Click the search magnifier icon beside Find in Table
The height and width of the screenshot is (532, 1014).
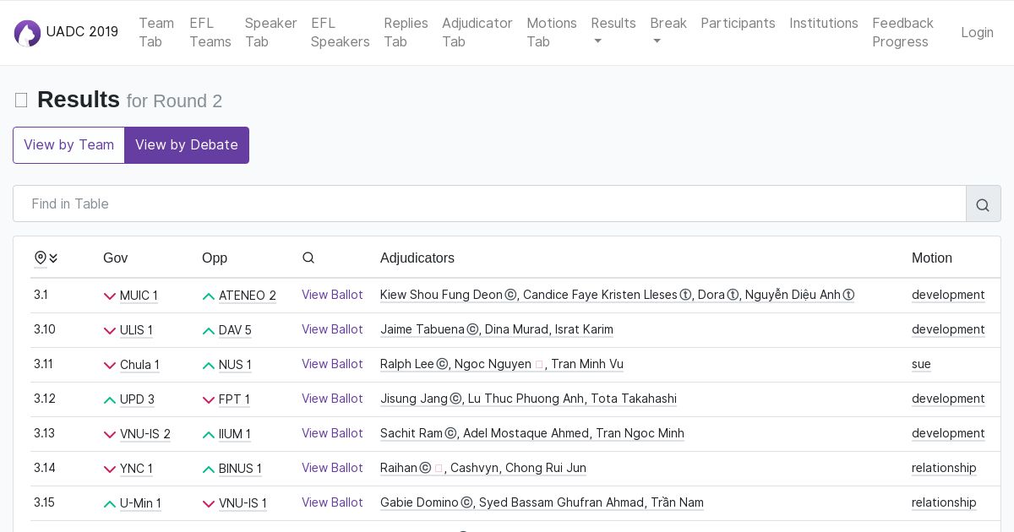983,204
